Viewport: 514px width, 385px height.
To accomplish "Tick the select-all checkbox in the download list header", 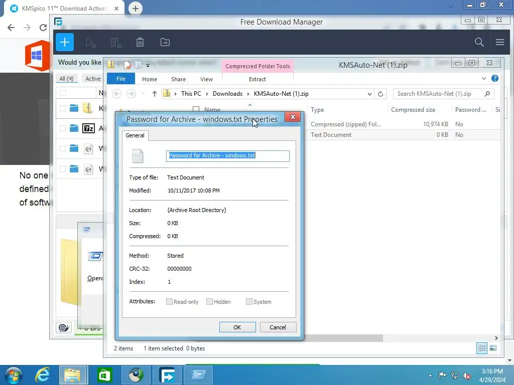I will click(63, 93).
